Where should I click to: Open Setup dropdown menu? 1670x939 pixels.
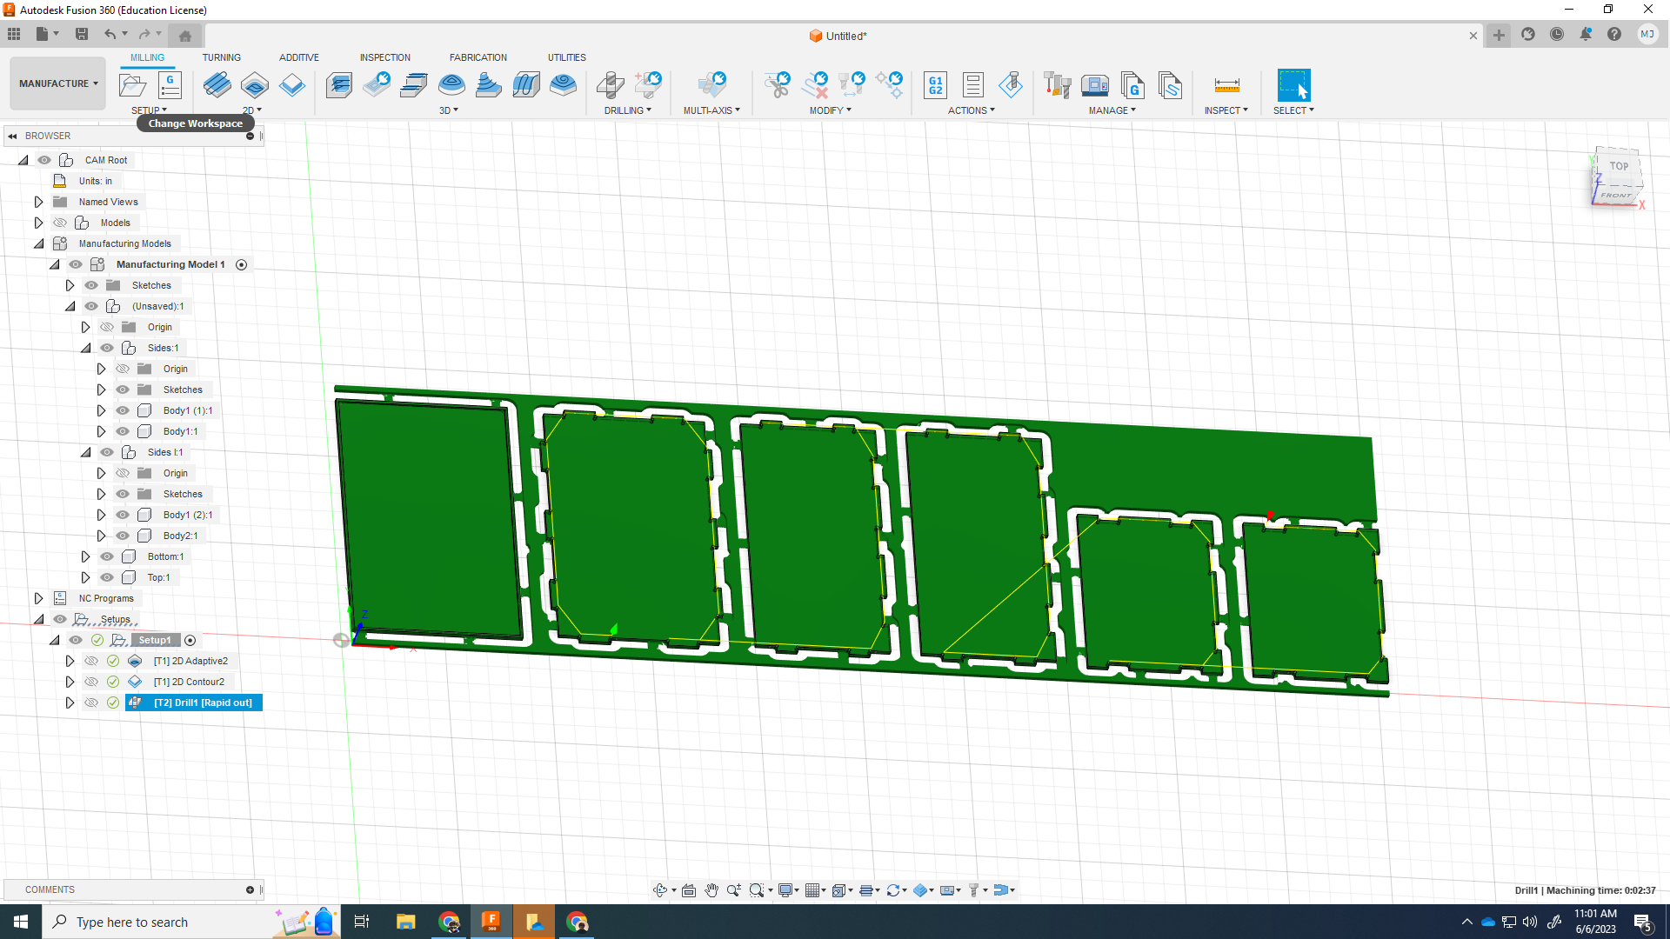tap(149, 110)
